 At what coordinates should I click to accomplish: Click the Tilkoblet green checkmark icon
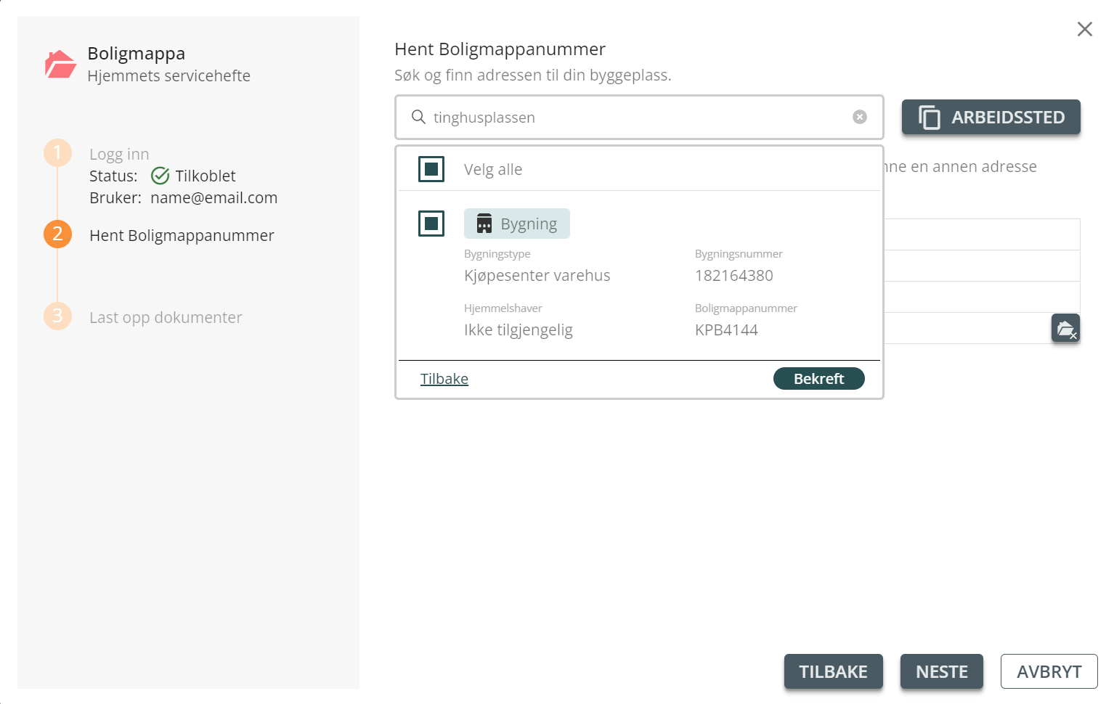pyautogui.click(x=160, y=176)
